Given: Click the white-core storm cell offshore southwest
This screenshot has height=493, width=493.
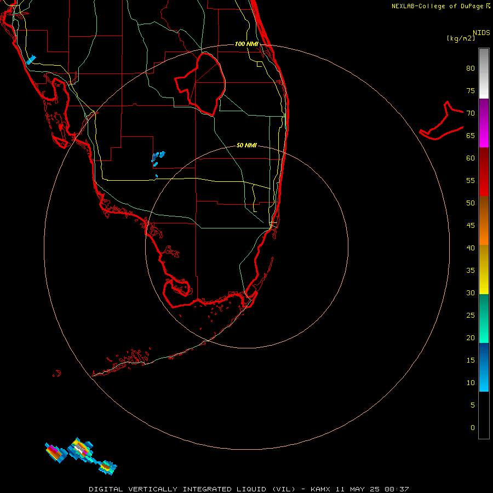Looking at the screenshot, I should (81, 449).
